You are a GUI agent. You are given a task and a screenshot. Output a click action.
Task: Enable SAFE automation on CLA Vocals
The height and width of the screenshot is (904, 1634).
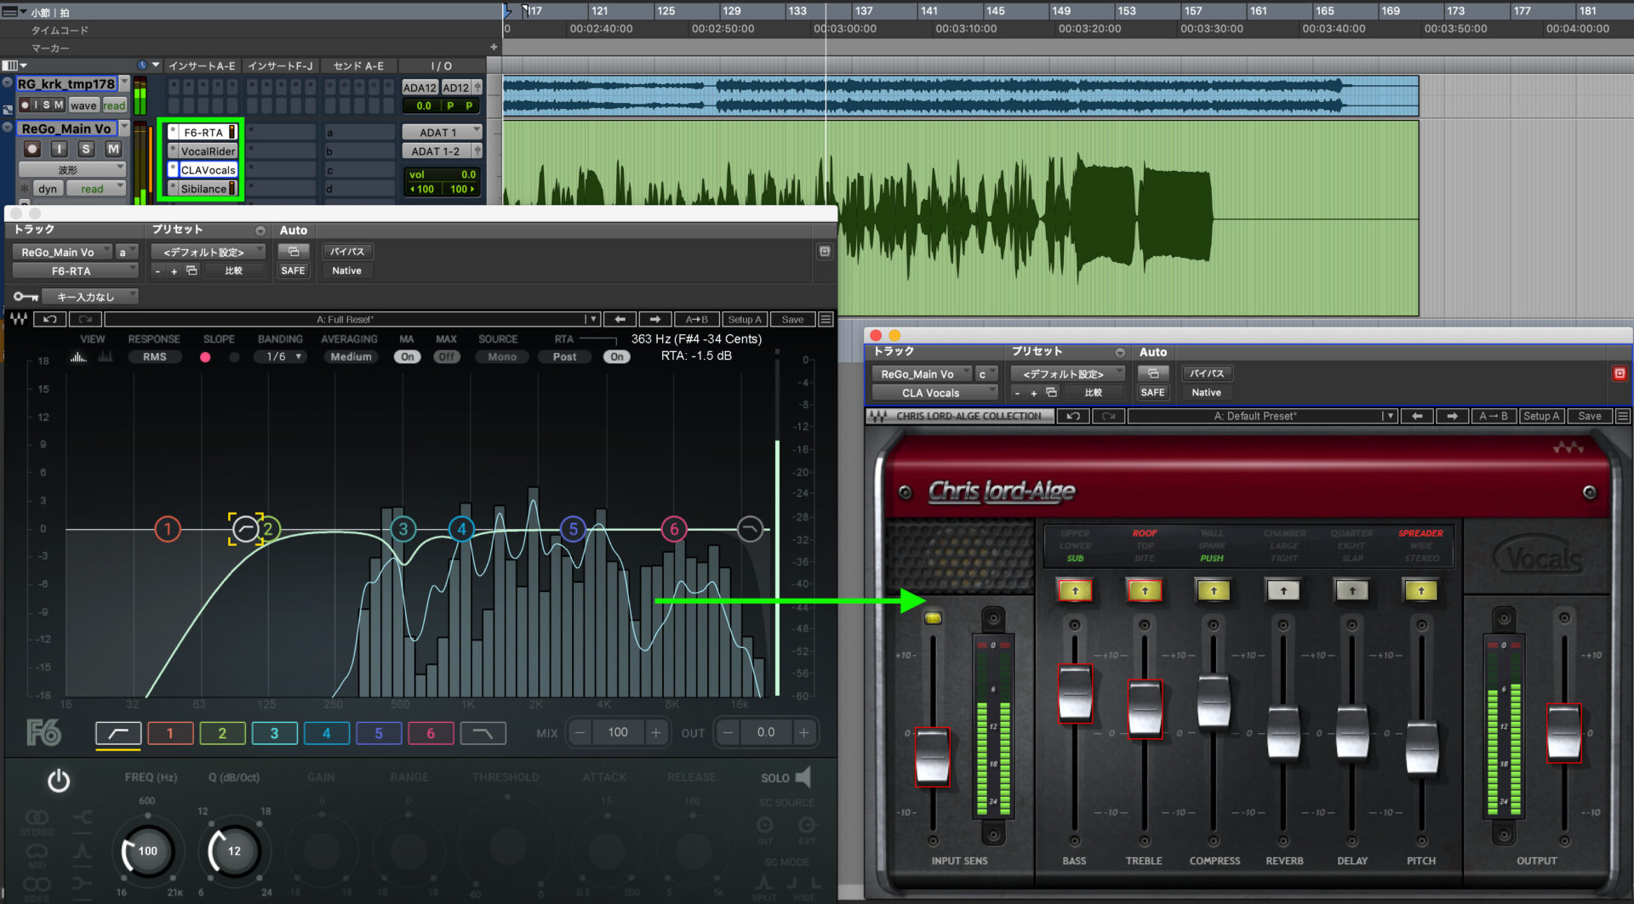(1152, 392)
